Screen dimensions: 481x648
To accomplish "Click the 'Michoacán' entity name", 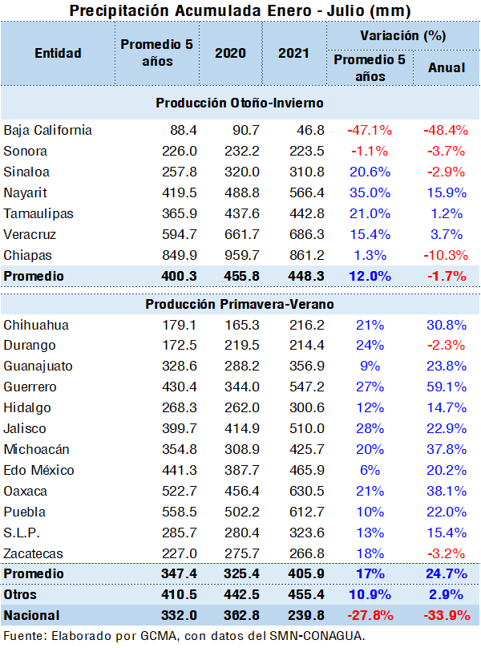I will click(x=36, y=450).
